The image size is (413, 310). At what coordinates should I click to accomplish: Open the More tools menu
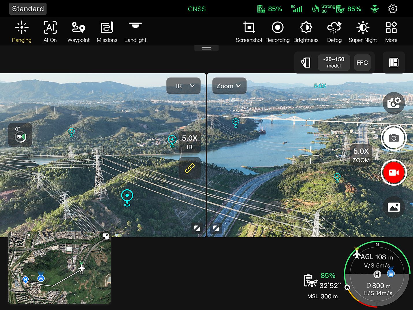click(x=391, y=32)
